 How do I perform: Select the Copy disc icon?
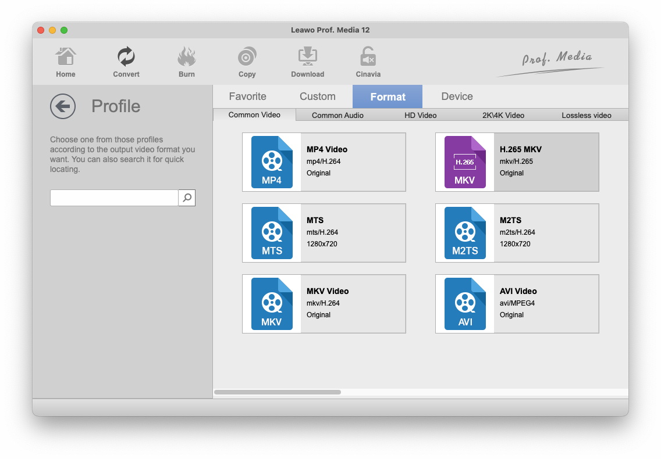tap(247, 58)
